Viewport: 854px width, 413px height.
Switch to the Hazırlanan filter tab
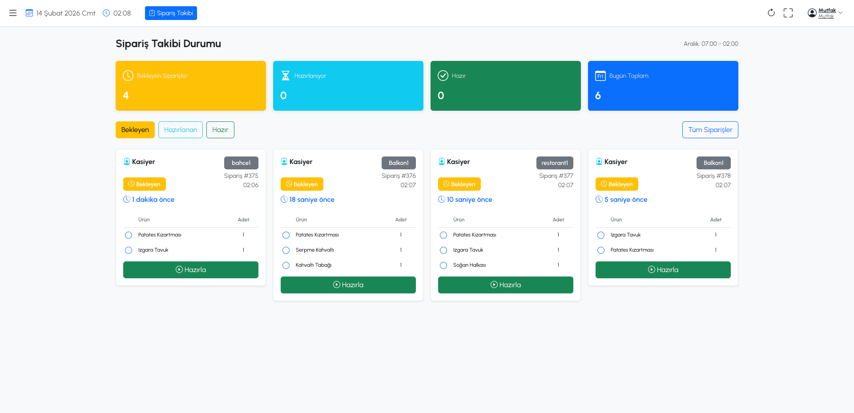click(180, 130)
